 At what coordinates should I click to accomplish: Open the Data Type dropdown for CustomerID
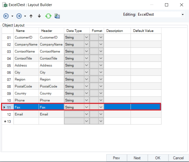coord(86,37)
